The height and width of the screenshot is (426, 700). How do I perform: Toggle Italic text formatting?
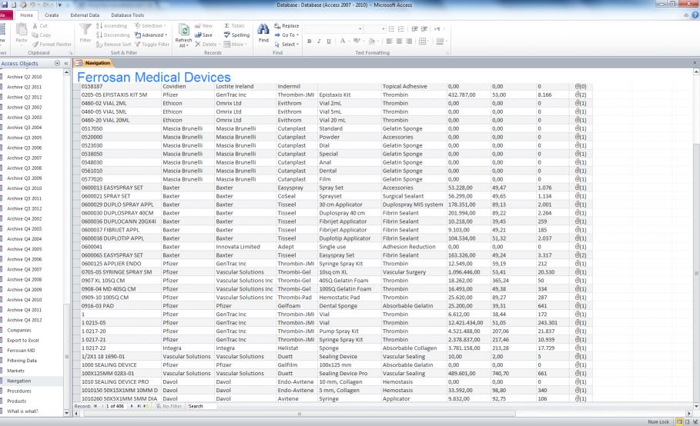coord(319,42)
